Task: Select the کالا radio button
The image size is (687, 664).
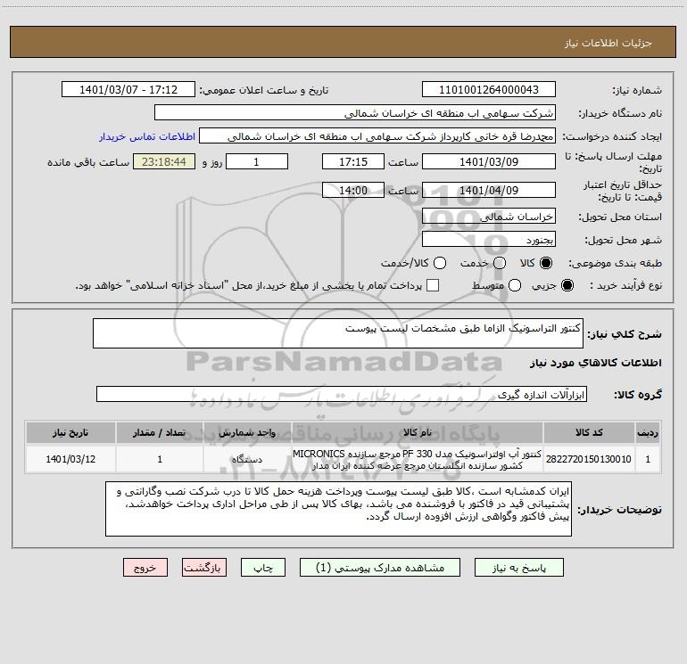Action: pos(546,263)
